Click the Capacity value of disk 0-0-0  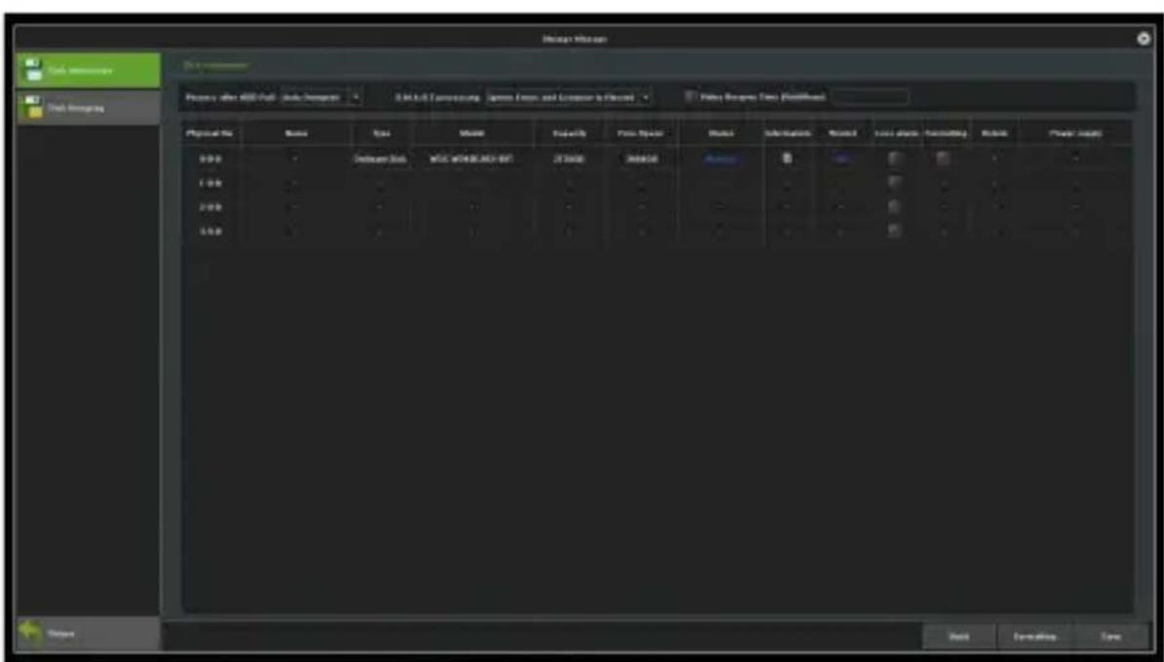pyautogui.click(x=569, y=159)
